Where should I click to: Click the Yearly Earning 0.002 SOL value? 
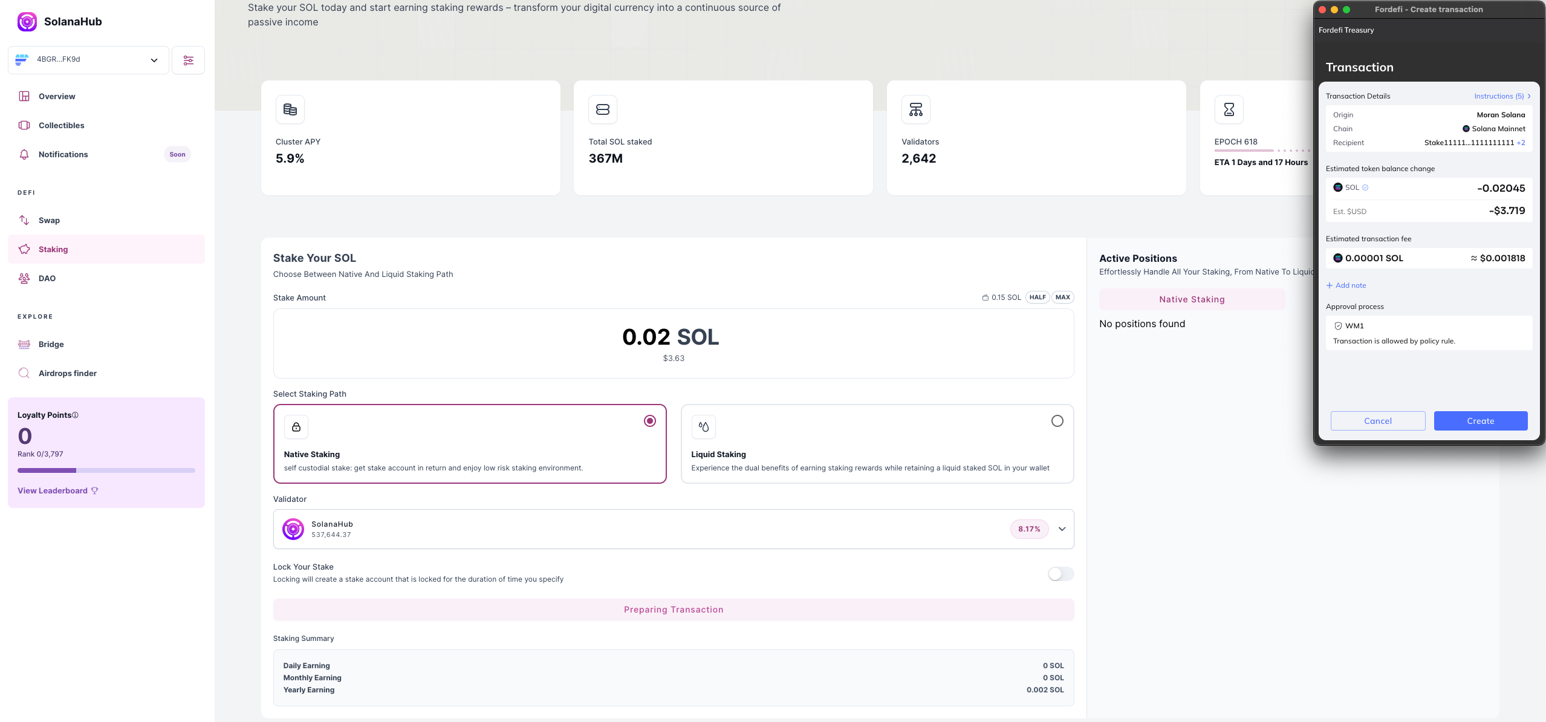[1045, 690]
